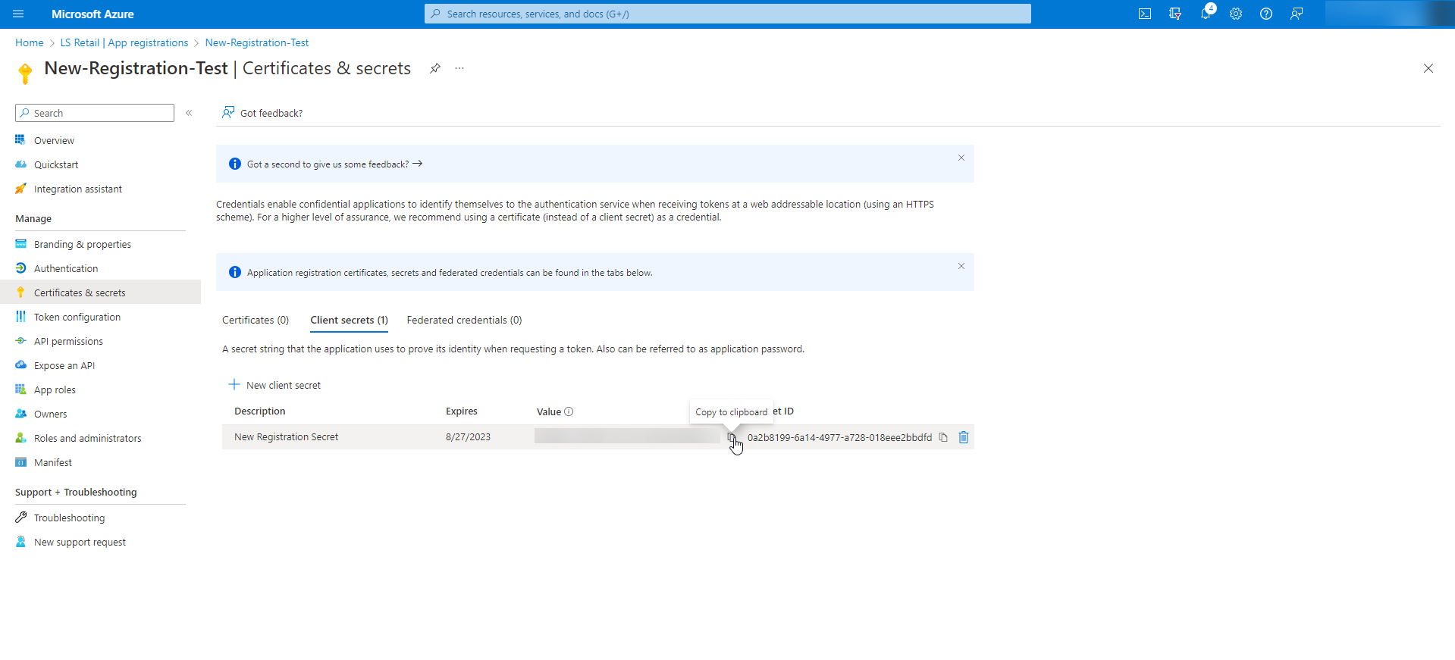The height and width of the screenshot is (660, 1455).
Task: Switch to Federated credentials (0) tab
Action: click(x=464, y=320)
